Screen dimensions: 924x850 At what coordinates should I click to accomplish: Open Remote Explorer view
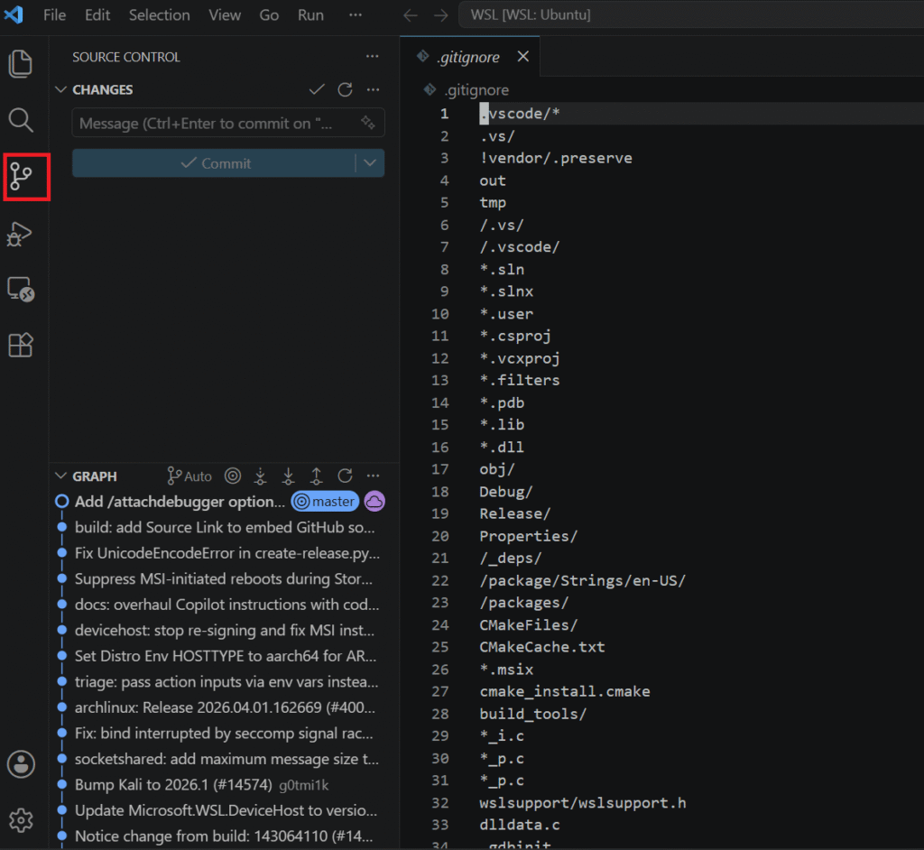[x=21, y=290]
